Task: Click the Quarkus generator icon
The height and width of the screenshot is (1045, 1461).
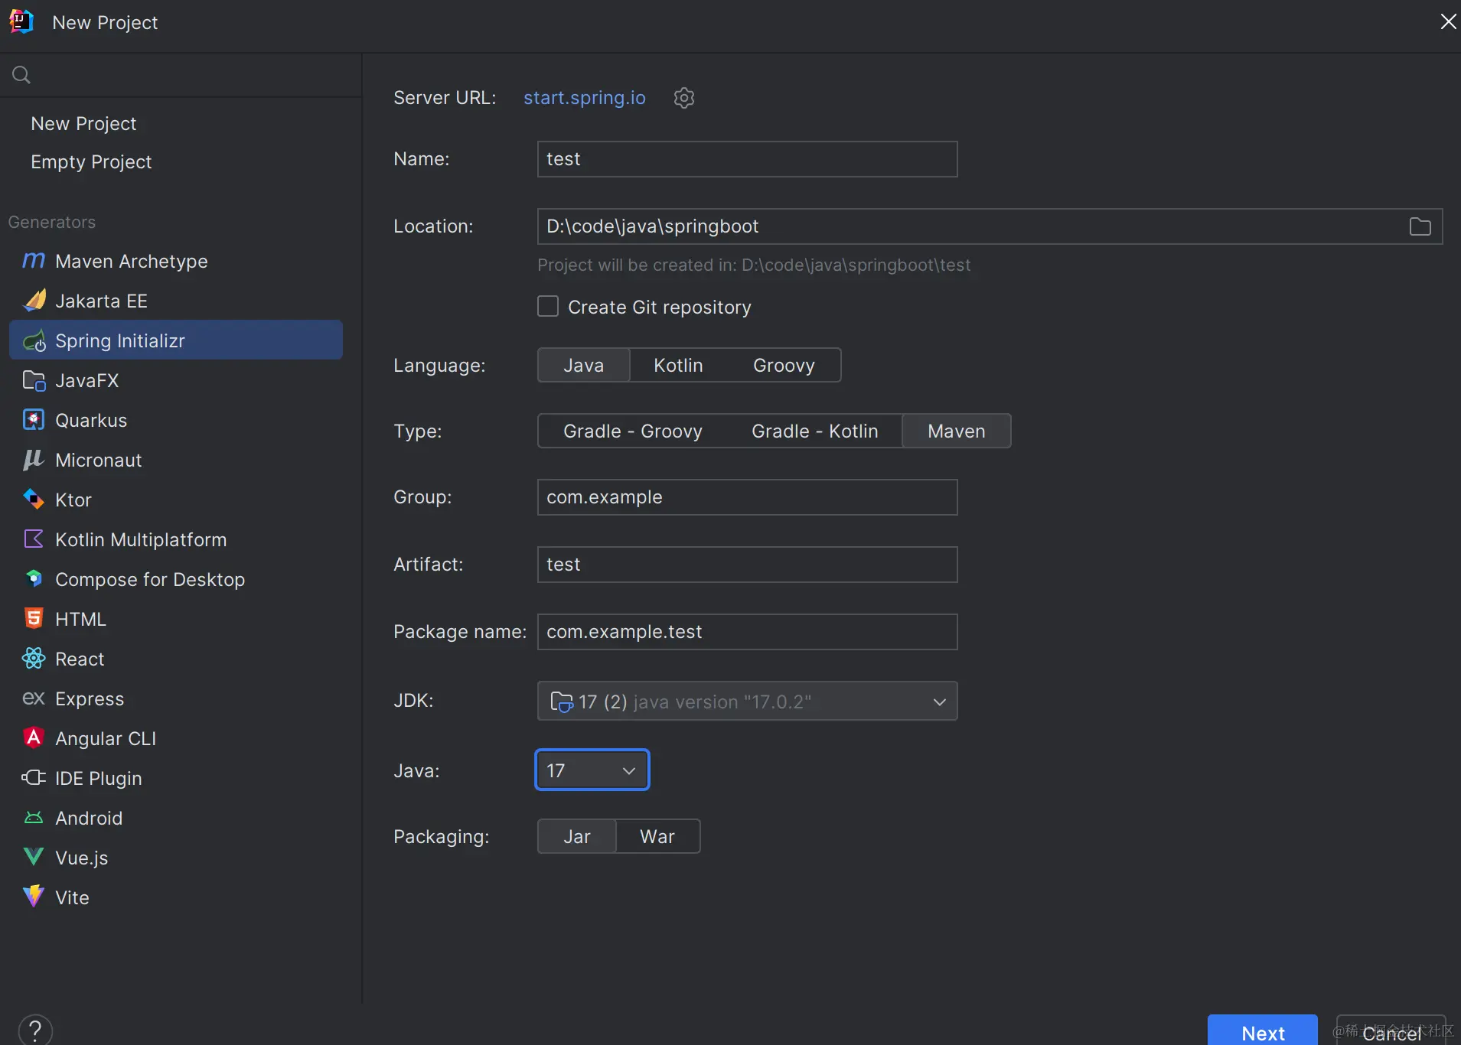Action: click(x=34, y=420)
